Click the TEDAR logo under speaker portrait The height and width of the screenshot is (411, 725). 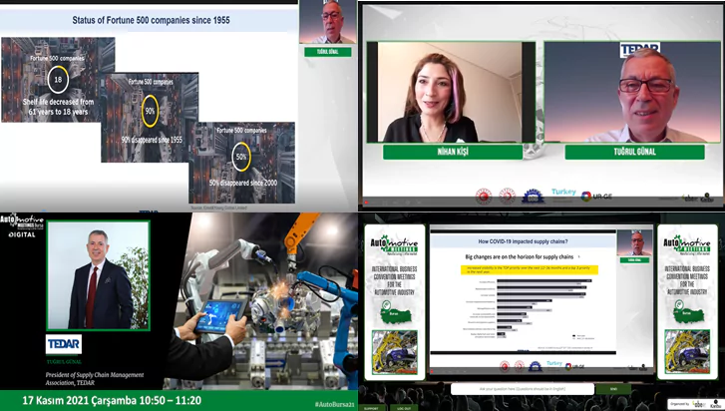(64, 343)
